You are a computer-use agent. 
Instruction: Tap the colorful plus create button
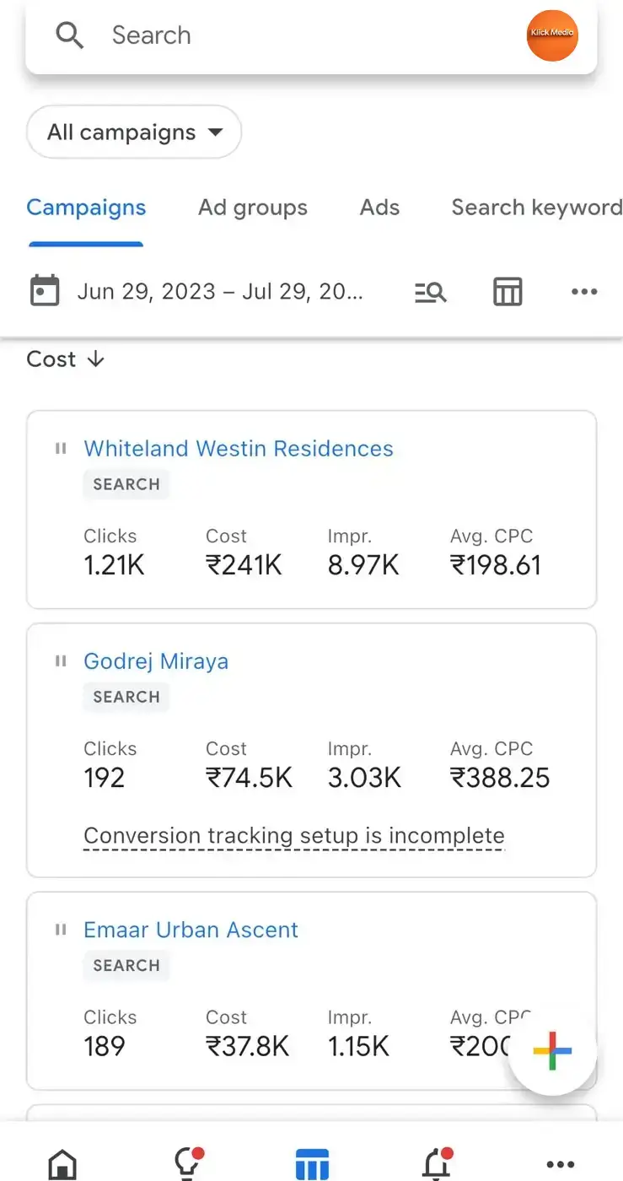point(552,1051)
